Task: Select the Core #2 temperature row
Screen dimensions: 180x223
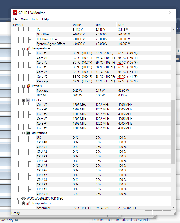Action: pyautogui.click(x=104, y=63)
